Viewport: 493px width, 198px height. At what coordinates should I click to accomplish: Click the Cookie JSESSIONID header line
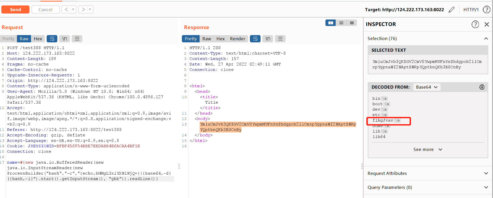click(73, 146)
